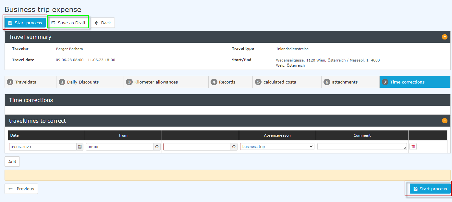Click traveler name Berger Barbara
The height and width of the screenshot is (202, 452).
click(x=69, y=49)
